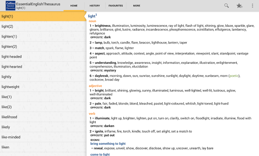
Task: Open the light-hearted entry
Action: [x=43, y=67]
